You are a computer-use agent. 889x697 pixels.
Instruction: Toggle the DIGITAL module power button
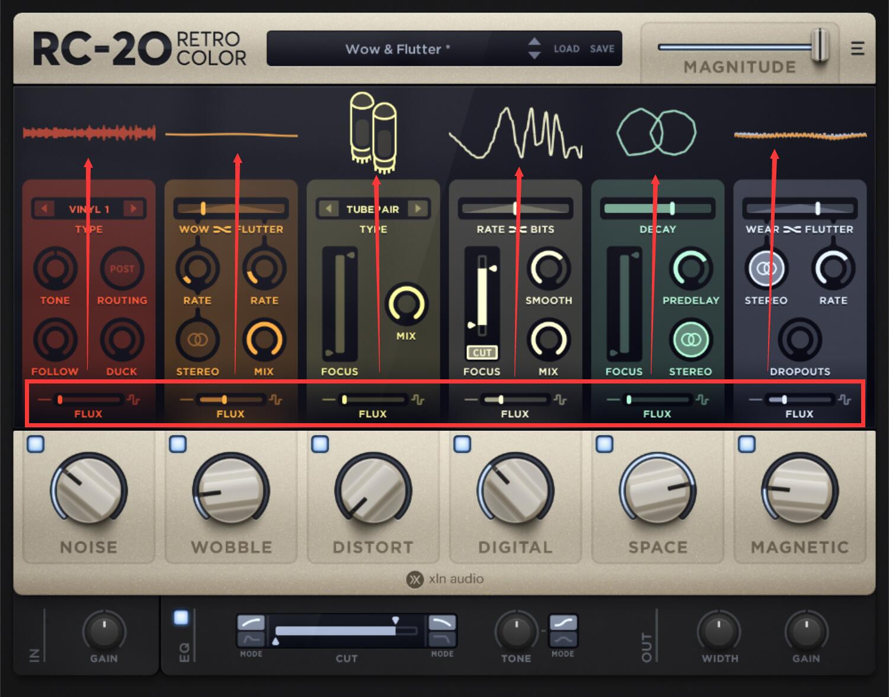point(462,444)
